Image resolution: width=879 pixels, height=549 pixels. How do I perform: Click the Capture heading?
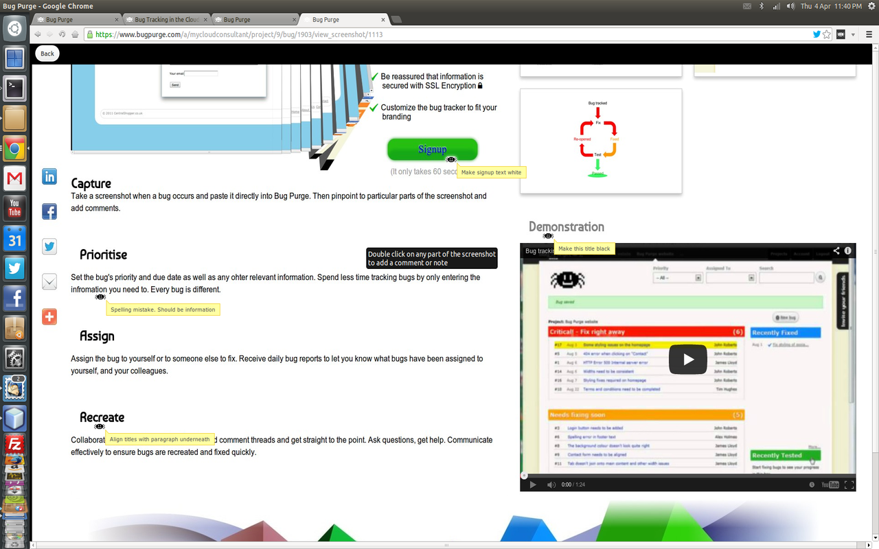pos(91,184)
